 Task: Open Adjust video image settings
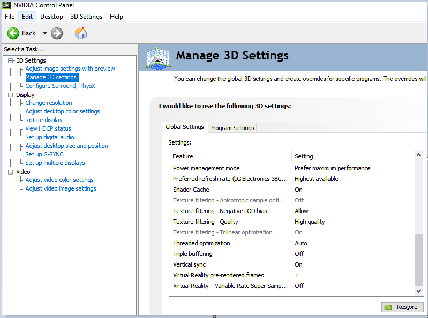tap(61, 189)
